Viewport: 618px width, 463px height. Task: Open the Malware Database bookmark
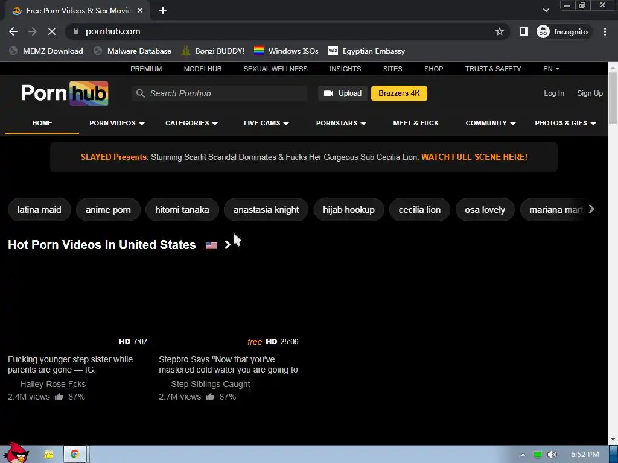(132, 51)
